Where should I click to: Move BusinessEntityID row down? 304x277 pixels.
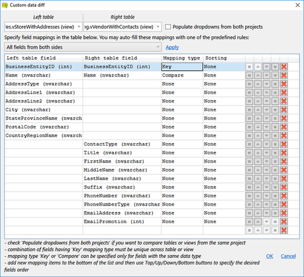click(x=267, y=67)
